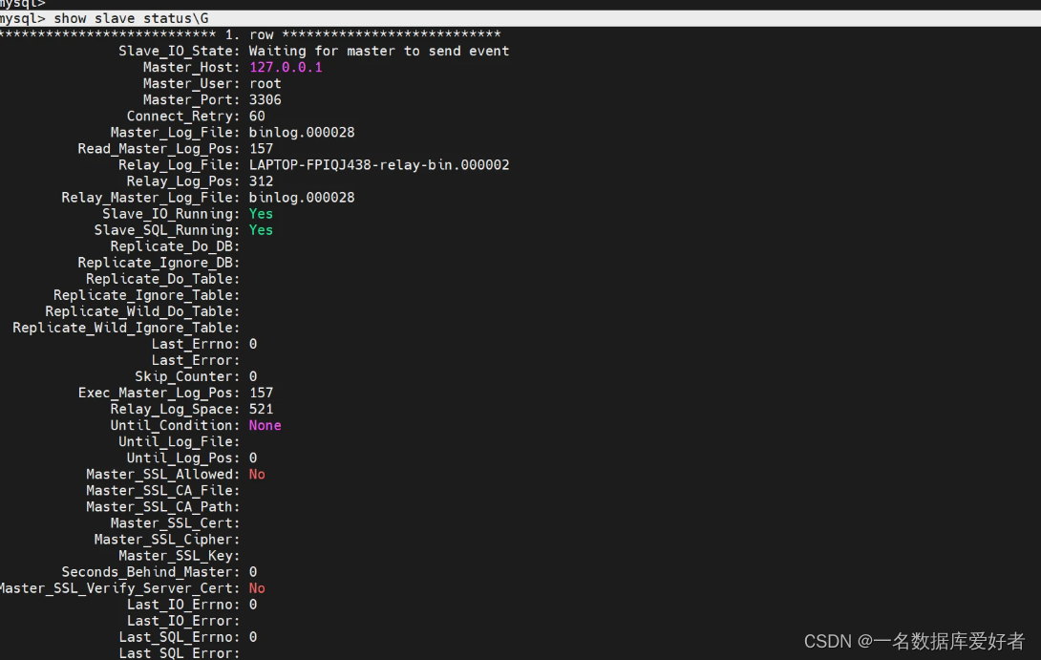
Task: Select the Master_SSL_Verify_Server_Cert No value
Action: (256, 587)
